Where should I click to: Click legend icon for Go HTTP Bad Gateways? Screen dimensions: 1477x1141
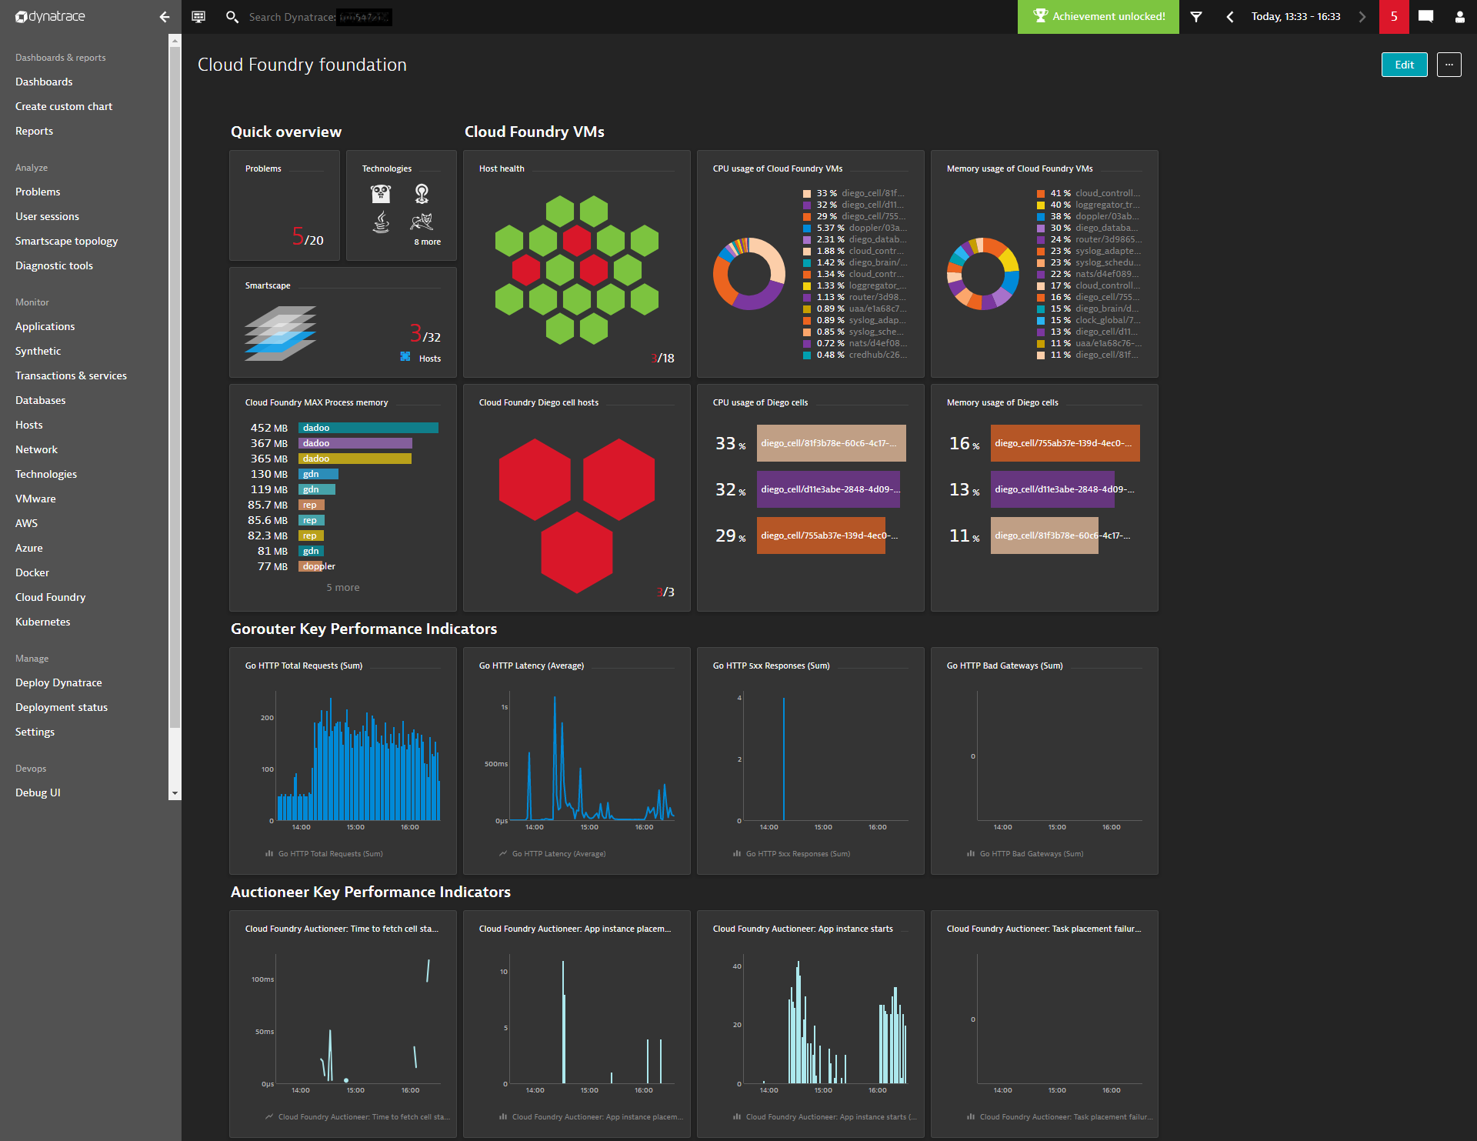tap(971, 853)
